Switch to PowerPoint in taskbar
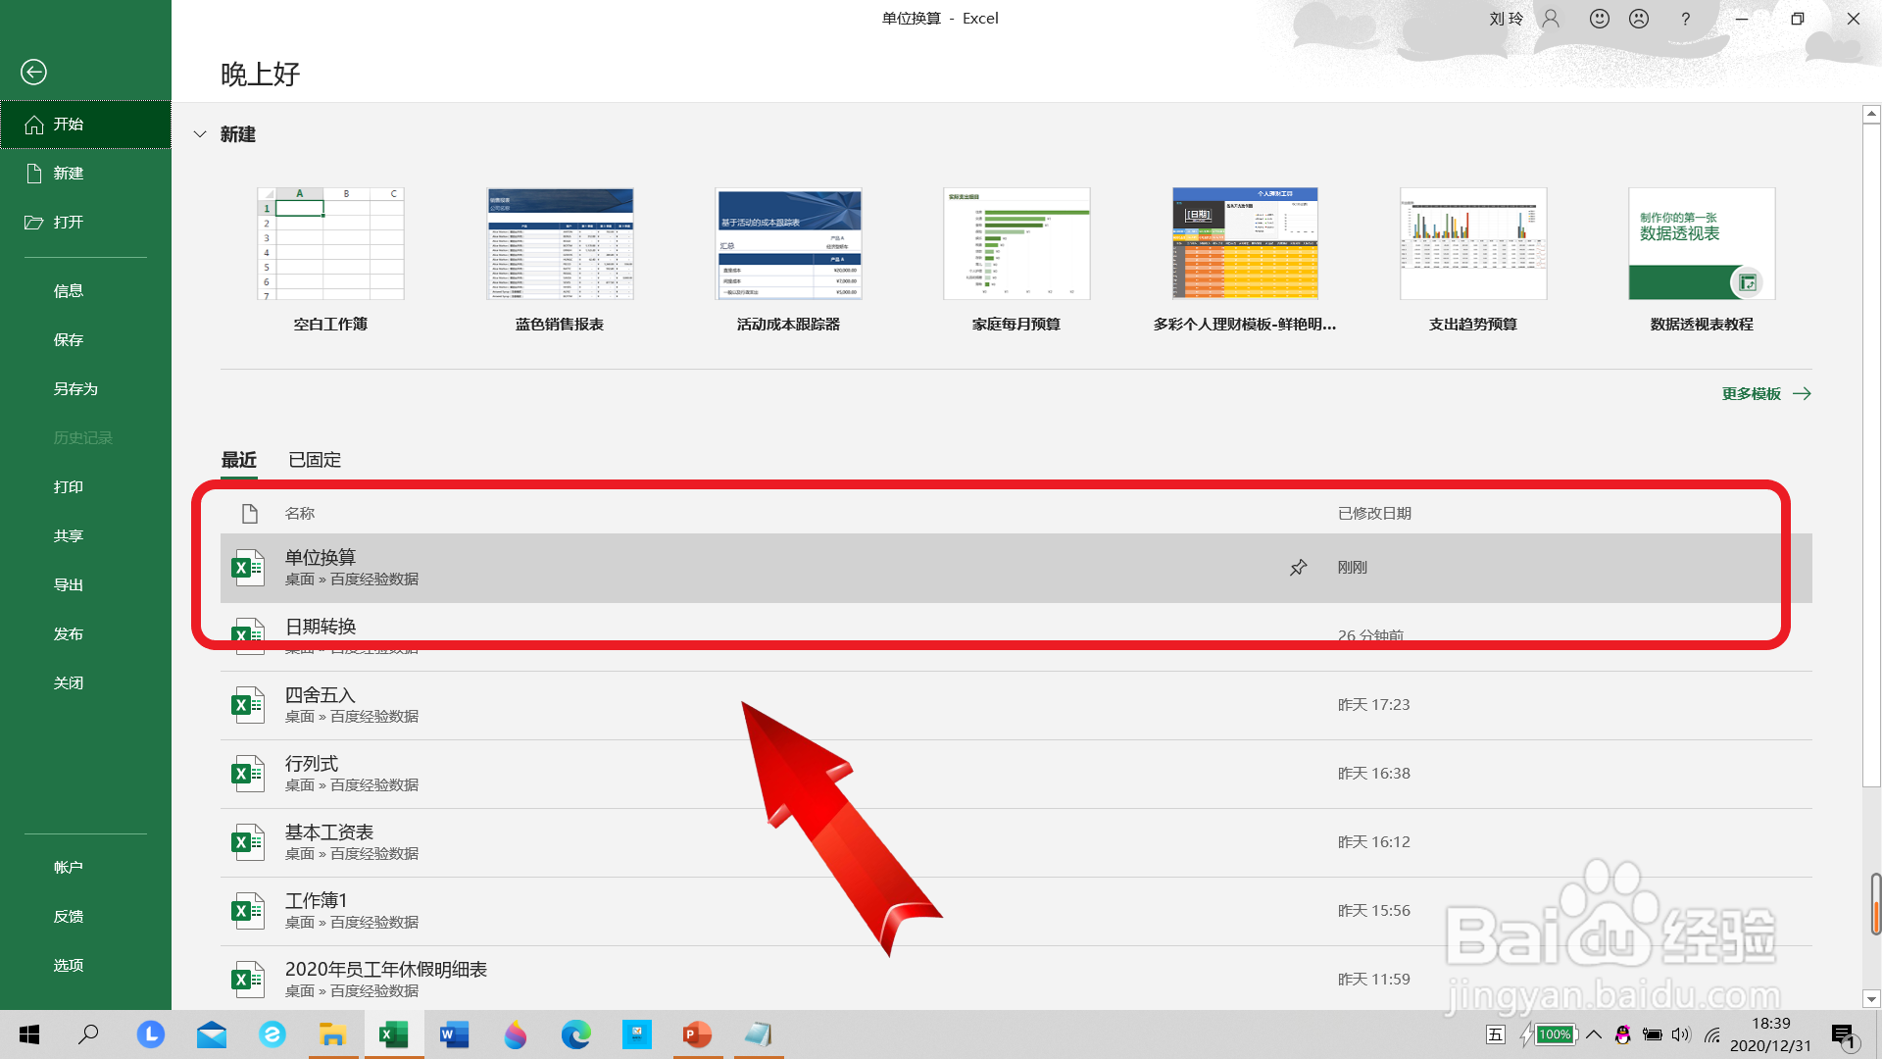 (697, 1034)
